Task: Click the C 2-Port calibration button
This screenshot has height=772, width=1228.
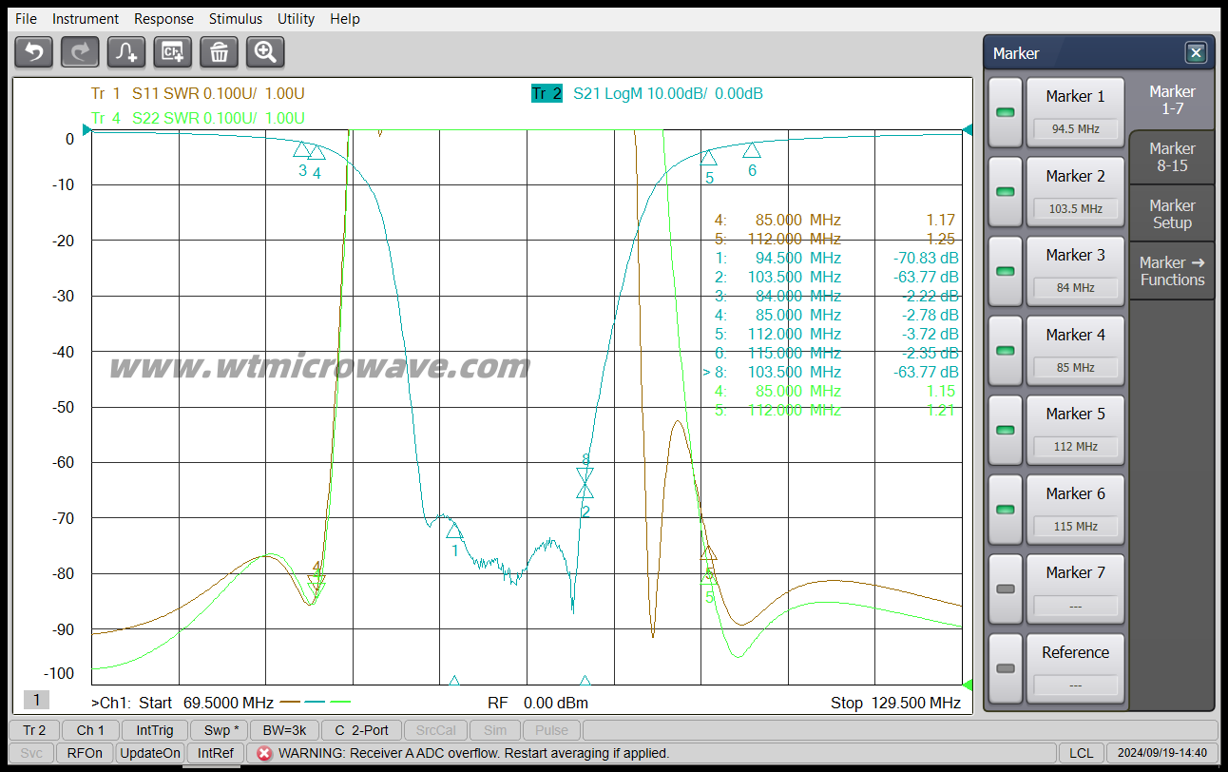Action: (360, 730)
